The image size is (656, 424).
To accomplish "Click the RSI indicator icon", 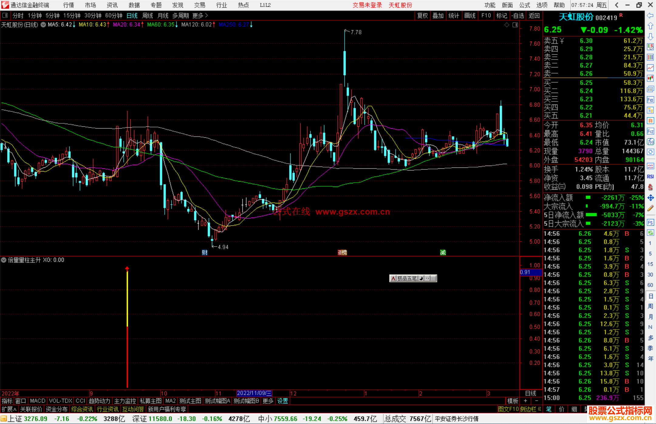I will pyautogui.click(x=650, y=177).
